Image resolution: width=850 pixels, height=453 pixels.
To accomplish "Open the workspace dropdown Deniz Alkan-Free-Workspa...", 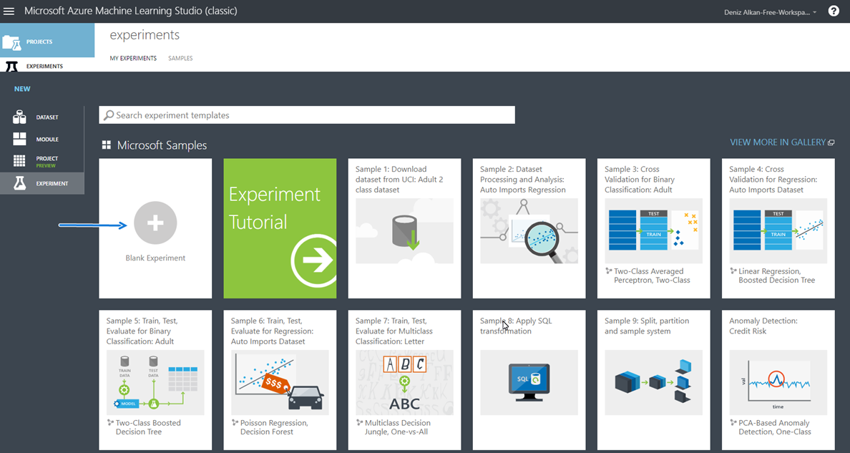I will [x=770, y=12].
